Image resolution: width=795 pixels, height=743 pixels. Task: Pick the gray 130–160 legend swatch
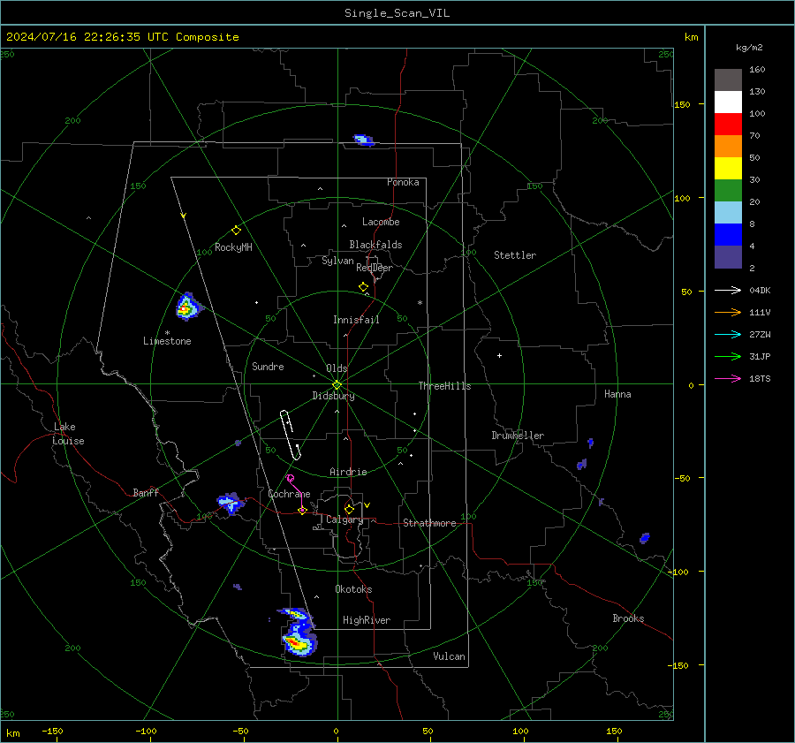728,80
